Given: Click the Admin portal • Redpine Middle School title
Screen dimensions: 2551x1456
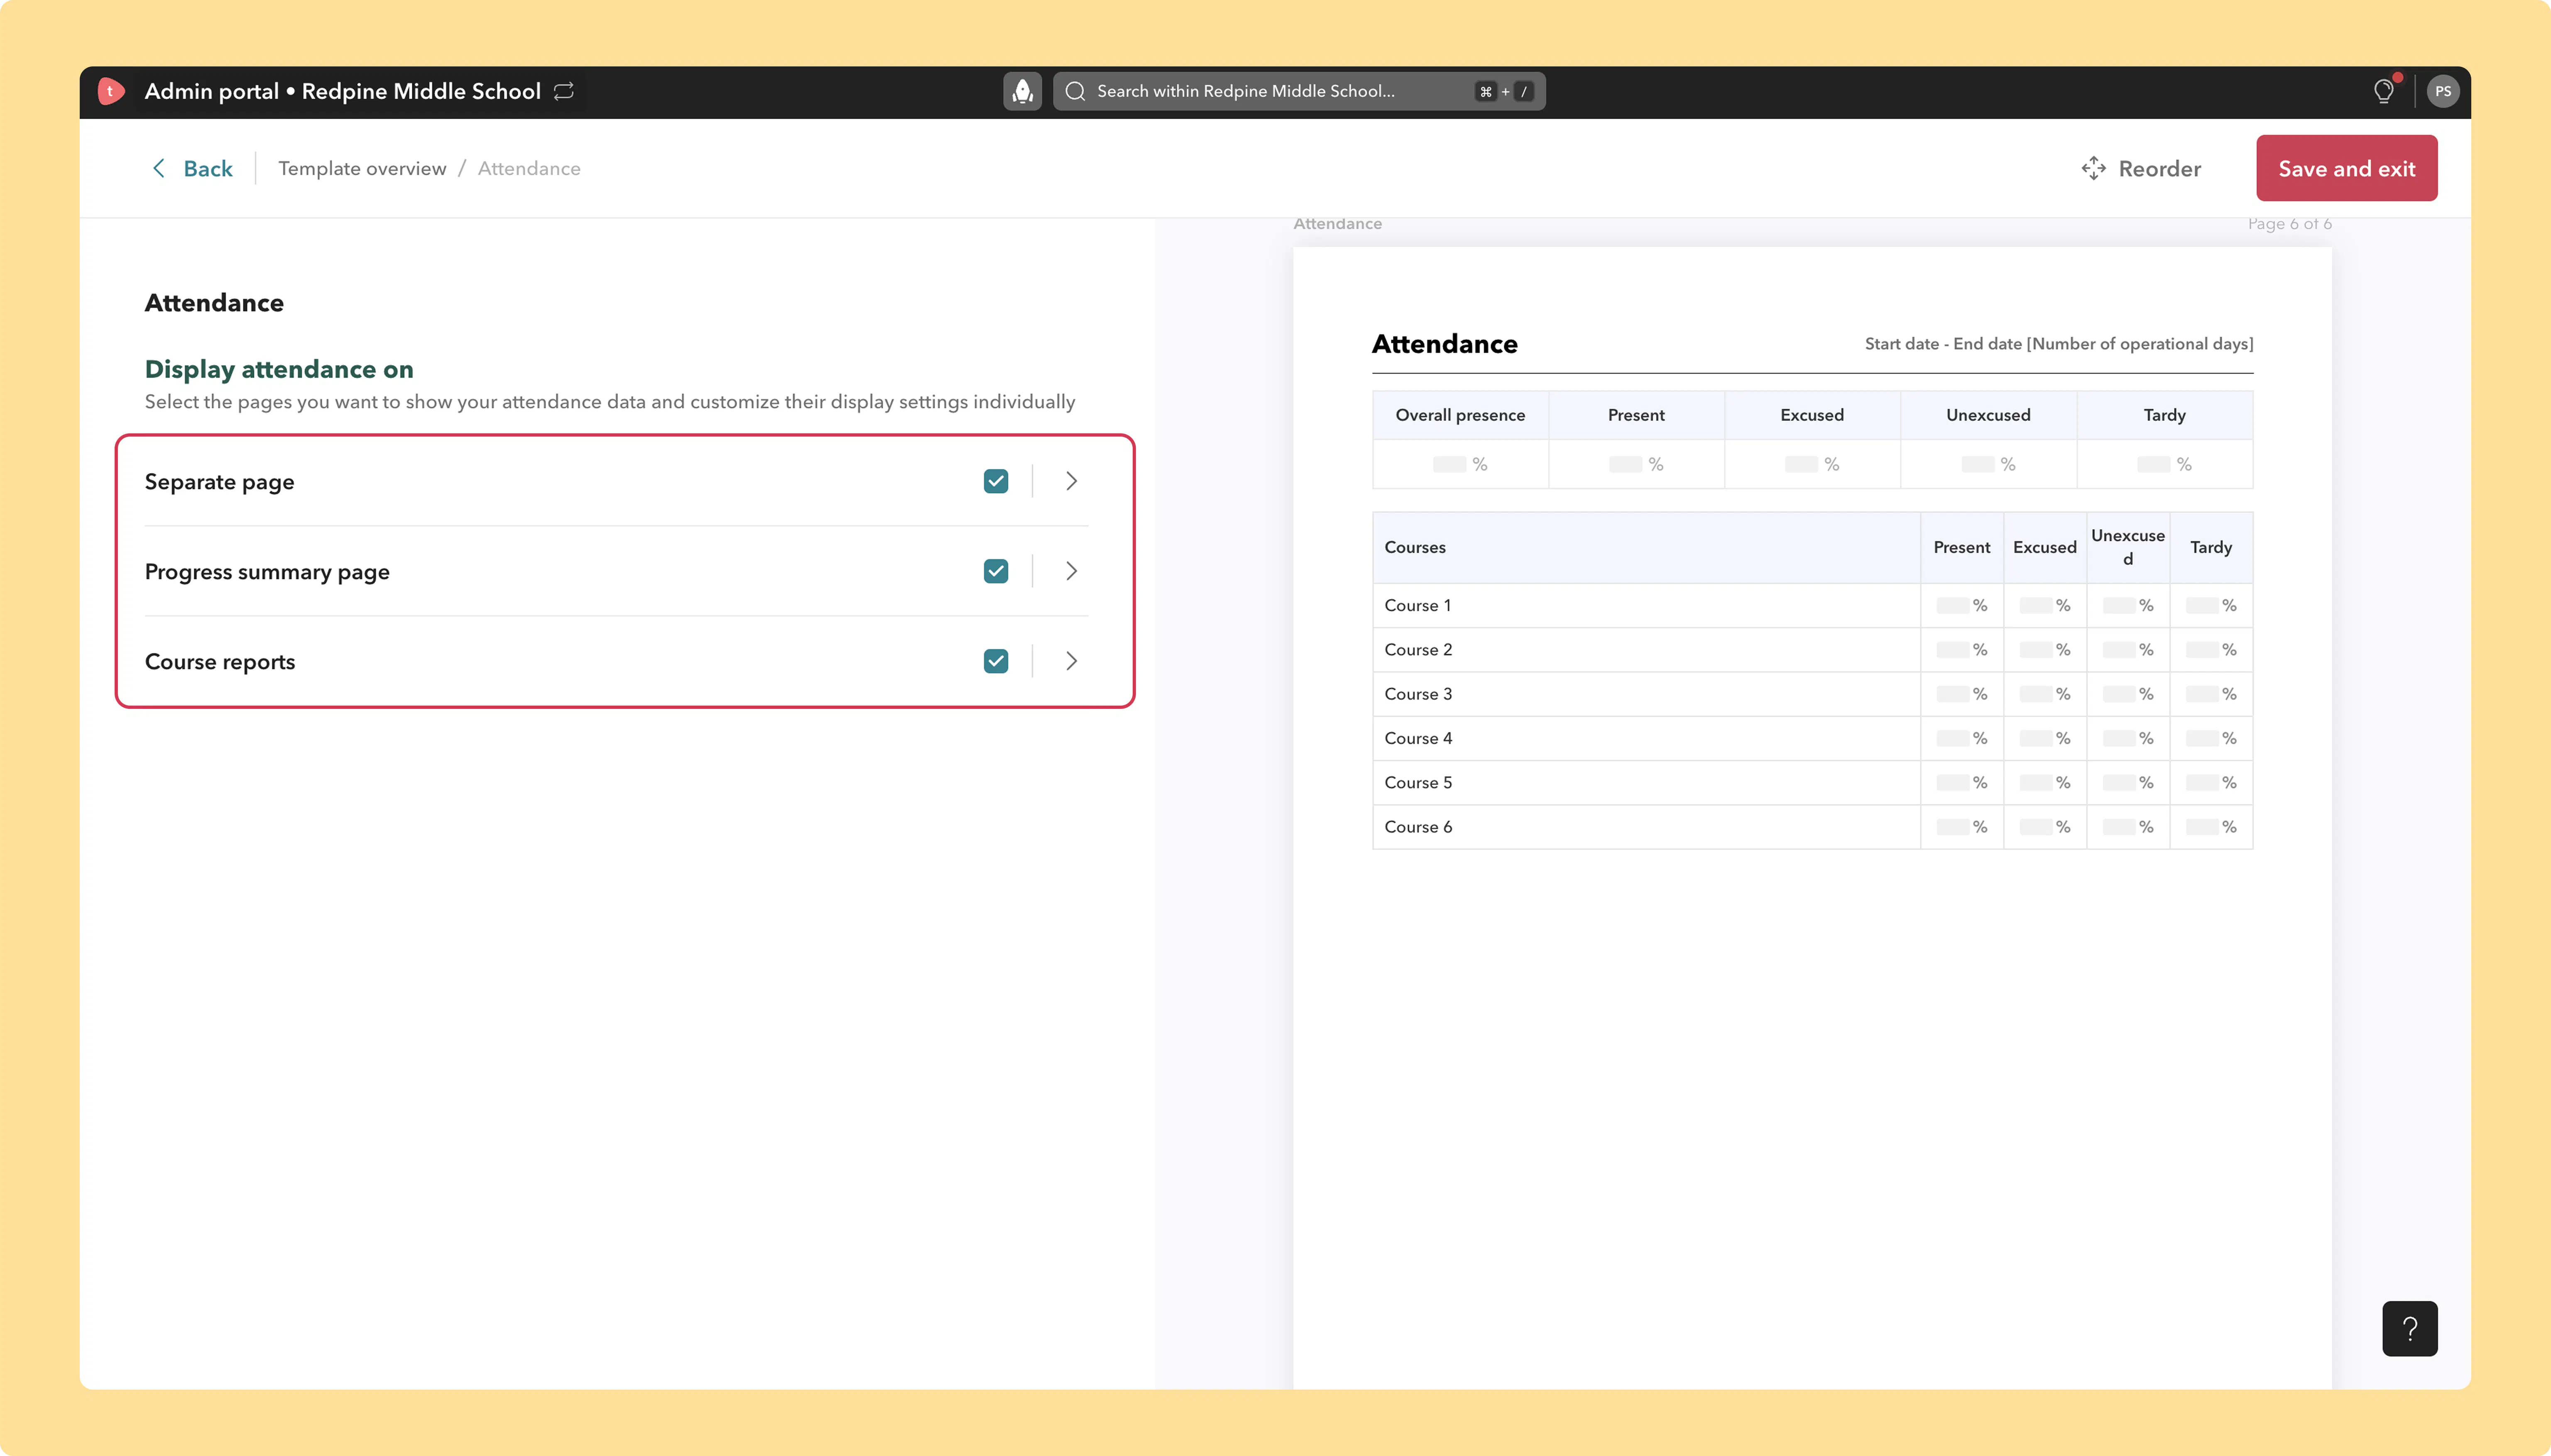Looking at the screenshot, I should coord(343,91).
